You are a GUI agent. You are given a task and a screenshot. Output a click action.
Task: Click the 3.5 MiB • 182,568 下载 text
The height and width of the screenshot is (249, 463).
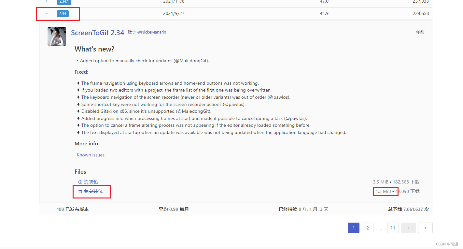tap(396, 182)
